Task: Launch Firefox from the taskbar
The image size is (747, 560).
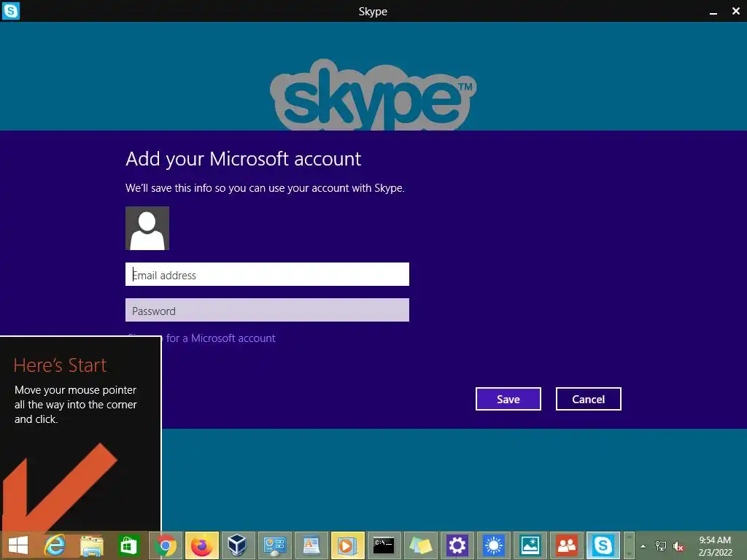Action: [x=202, y=545]
